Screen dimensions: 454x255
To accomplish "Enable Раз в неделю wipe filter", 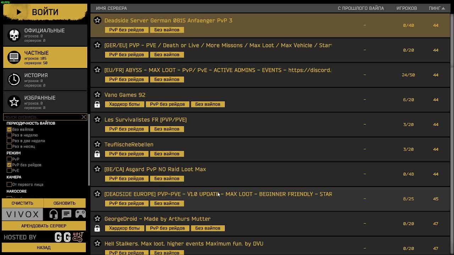I will point(9,135).
